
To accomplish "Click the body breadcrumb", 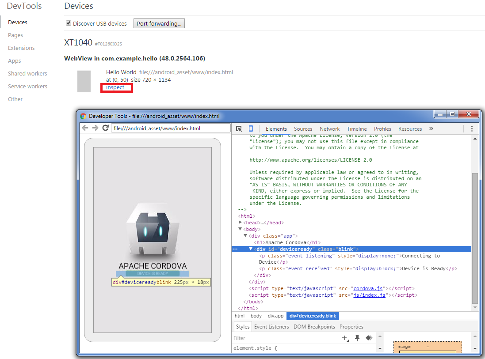I will pyautogui.click(x=256, y=316).
